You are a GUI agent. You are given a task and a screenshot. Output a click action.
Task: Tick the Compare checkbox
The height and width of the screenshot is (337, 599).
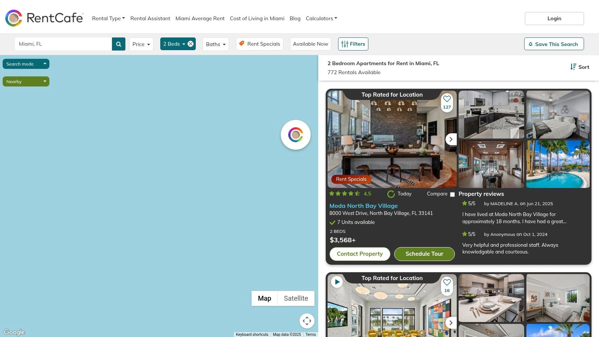[452, 194]
